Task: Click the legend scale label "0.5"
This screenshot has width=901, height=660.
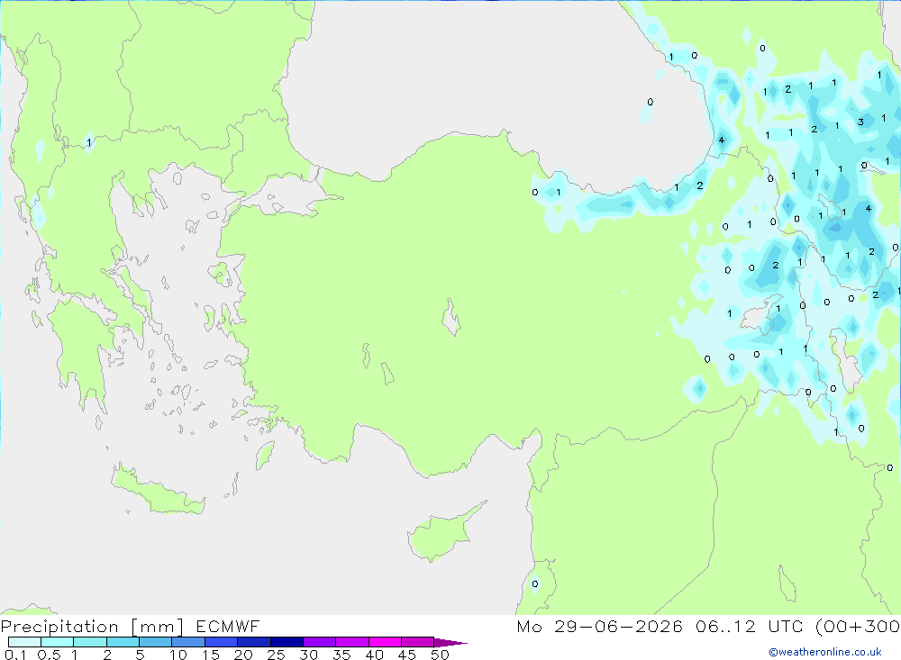Action: pyautogui.click(x=49, y=655)
